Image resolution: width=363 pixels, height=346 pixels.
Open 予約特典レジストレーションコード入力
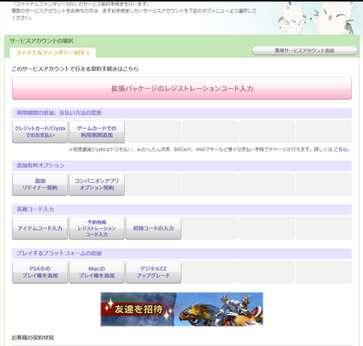coord(97,228)
